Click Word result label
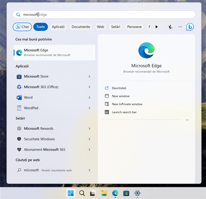206x199 pixels. click(28, 97)
